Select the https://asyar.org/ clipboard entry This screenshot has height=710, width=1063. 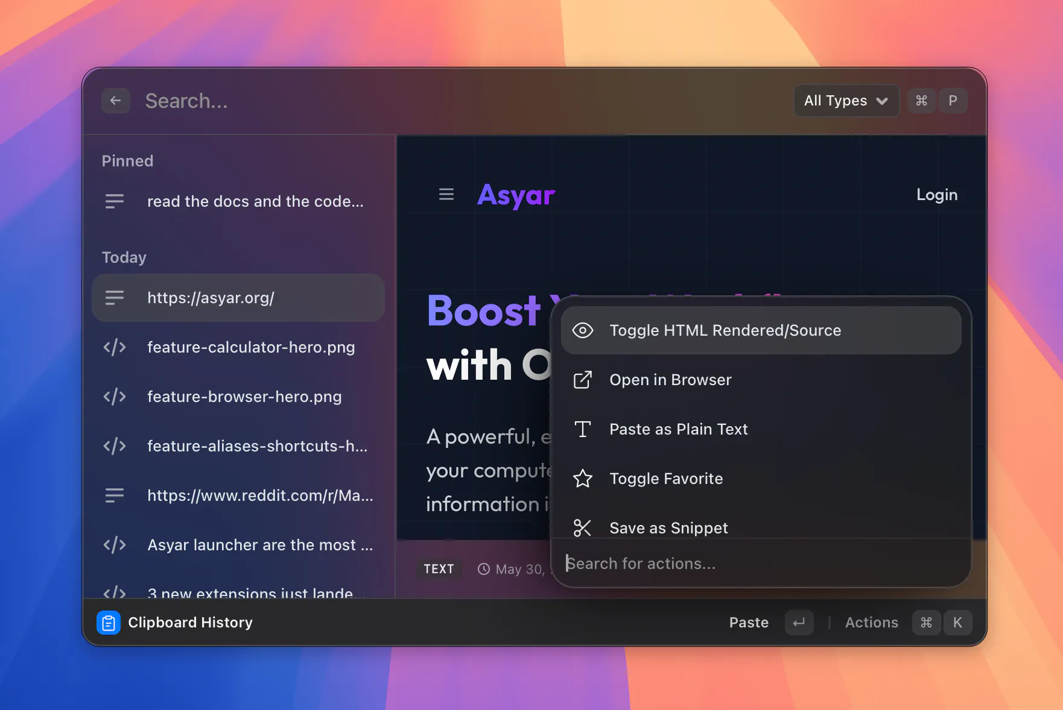[238, 298]
